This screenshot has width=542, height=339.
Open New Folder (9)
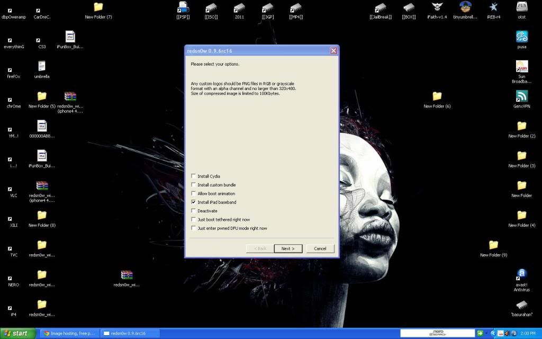(494, 248)
